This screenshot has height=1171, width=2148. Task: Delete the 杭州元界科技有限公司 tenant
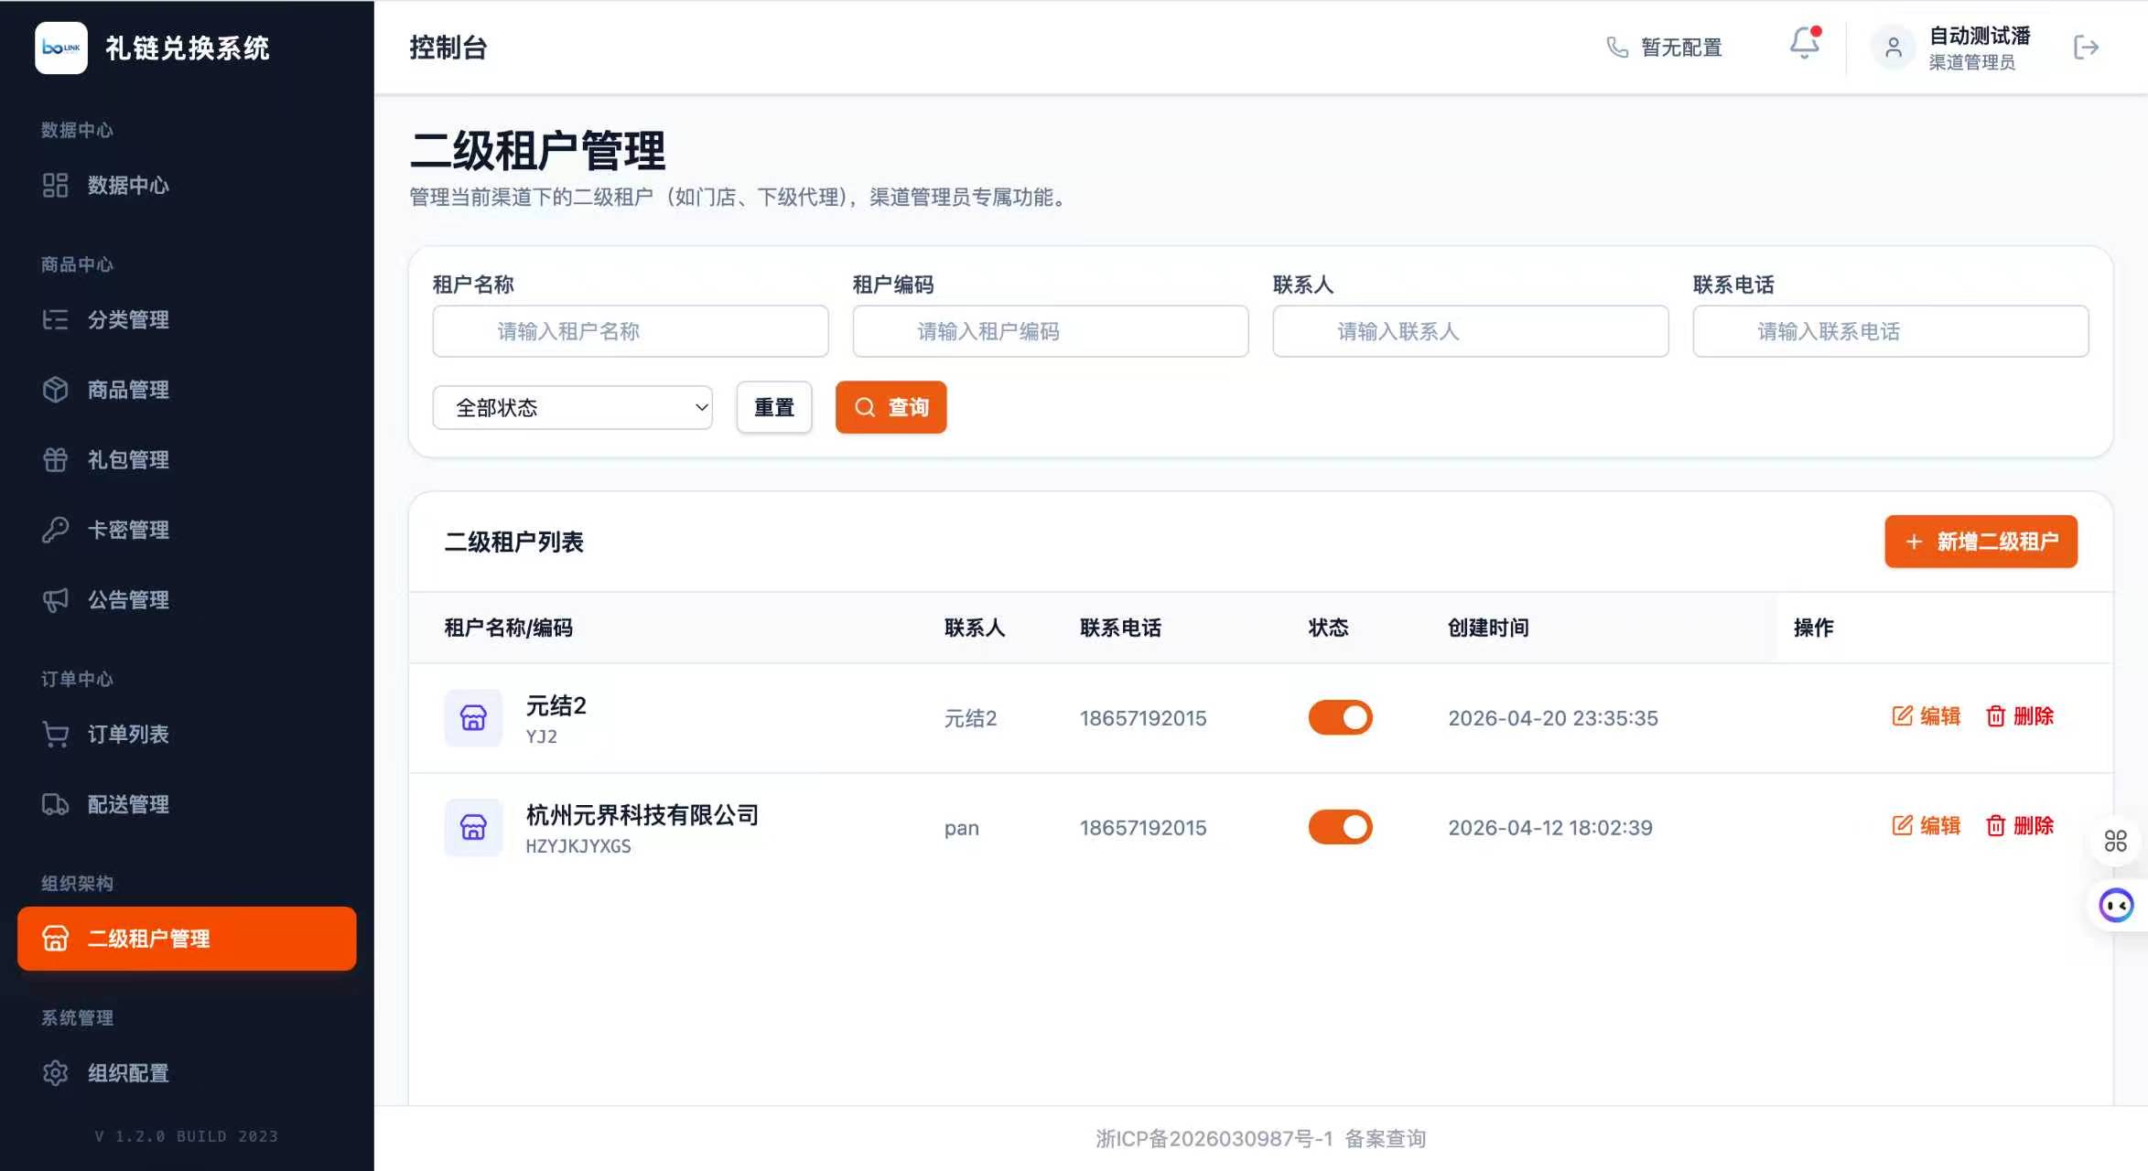coord(2020,826)
